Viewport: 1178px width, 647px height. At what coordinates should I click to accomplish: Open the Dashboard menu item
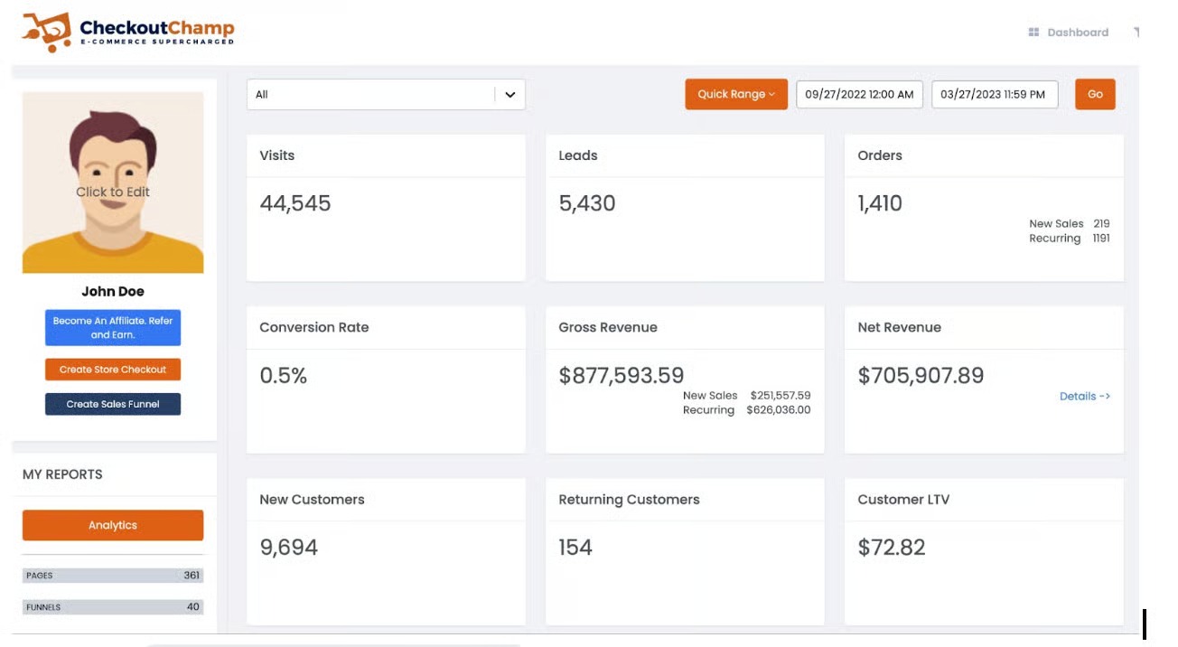(x=1077, y=33)
